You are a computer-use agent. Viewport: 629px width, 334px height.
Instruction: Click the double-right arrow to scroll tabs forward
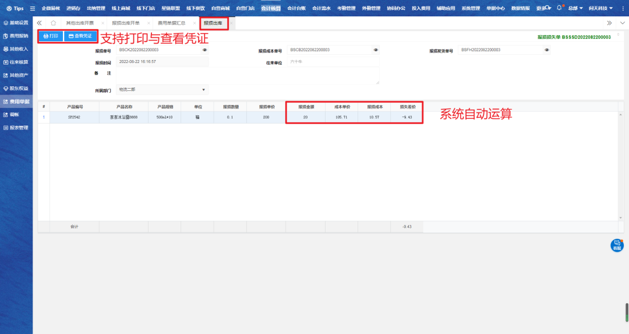point(609,23)
